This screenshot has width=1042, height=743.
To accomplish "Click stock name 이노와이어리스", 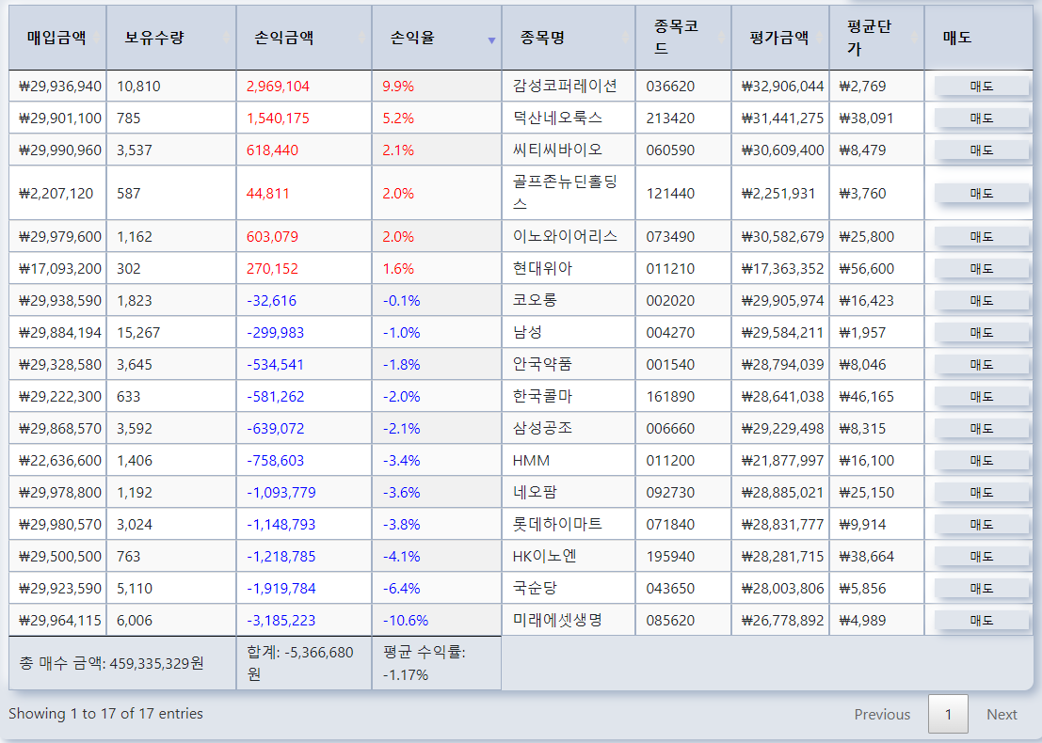I will click(565, 236).
